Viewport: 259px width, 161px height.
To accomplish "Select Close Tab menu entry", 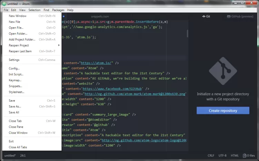I will coord(32,121).
